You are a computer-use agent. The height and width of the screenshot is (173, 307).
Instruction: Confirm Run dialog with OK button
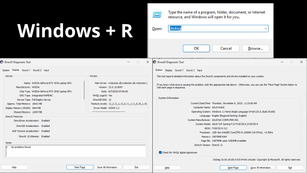tap(196, 48)
